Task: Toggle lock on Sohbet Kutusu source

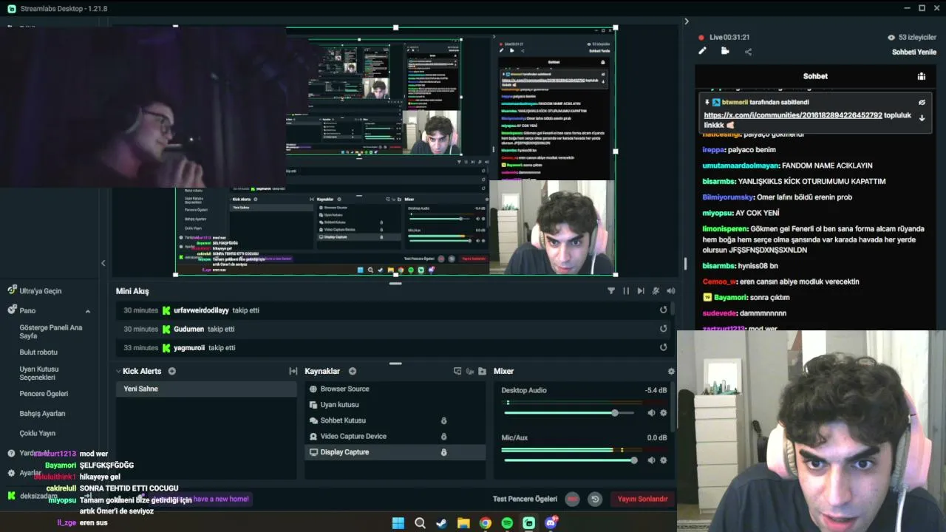Action: pyautogui.click(x=443, y=420)
